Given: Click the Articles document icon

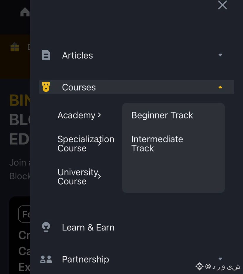Looking at the screenshot, I should (x=46, y=55).
